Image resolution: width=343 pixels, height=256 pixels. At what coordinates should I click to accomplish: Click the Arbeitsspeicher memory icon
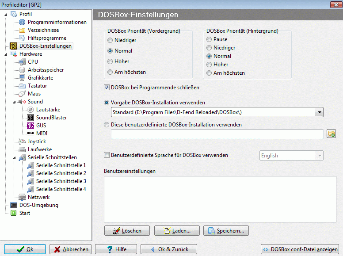(x=22, y=70)
